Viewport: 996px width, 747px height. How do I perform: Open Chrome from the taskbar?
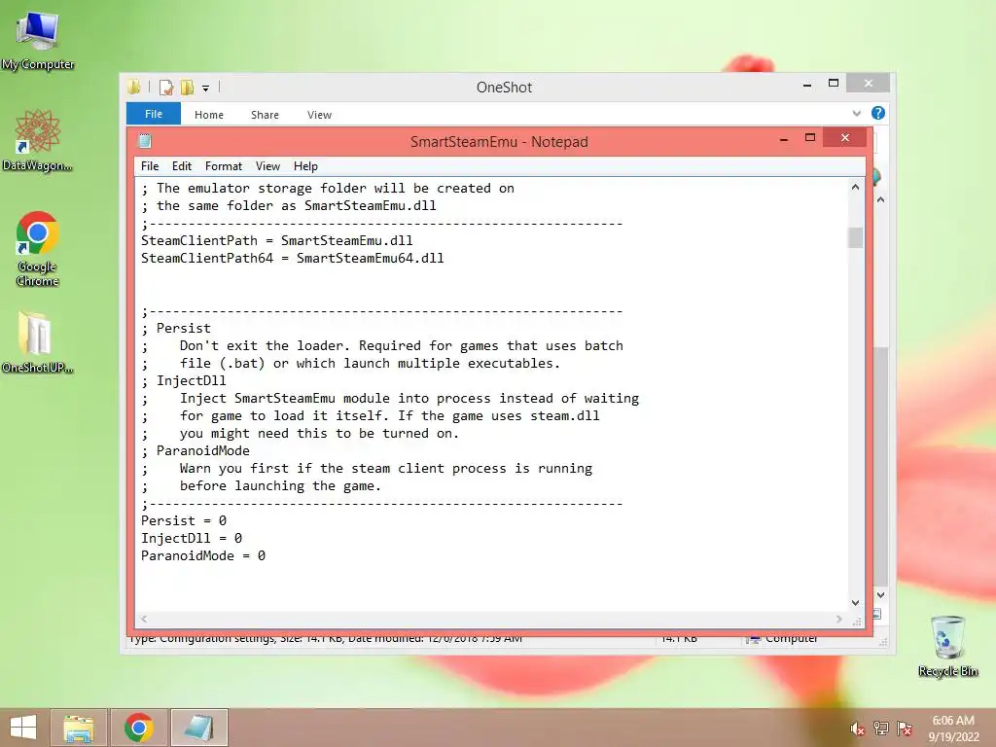pos(139,728)
